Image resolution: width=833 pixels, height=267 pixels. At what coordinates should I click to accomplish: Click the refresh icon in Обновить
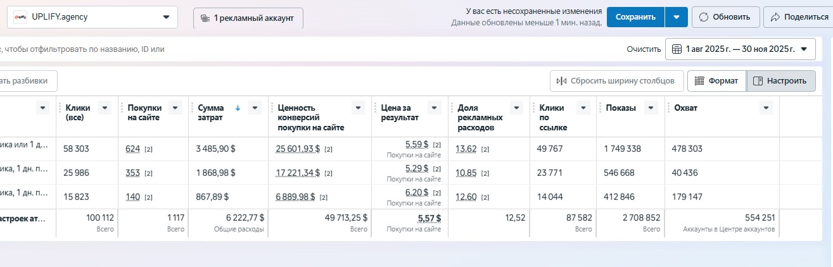point(704,17)
